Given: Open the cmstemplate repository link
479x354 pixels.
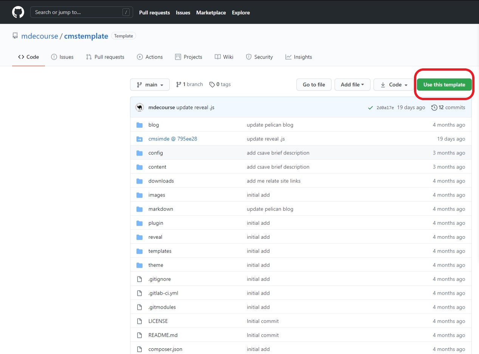Looking at the screenshot, I should click(x=86, y=36).
